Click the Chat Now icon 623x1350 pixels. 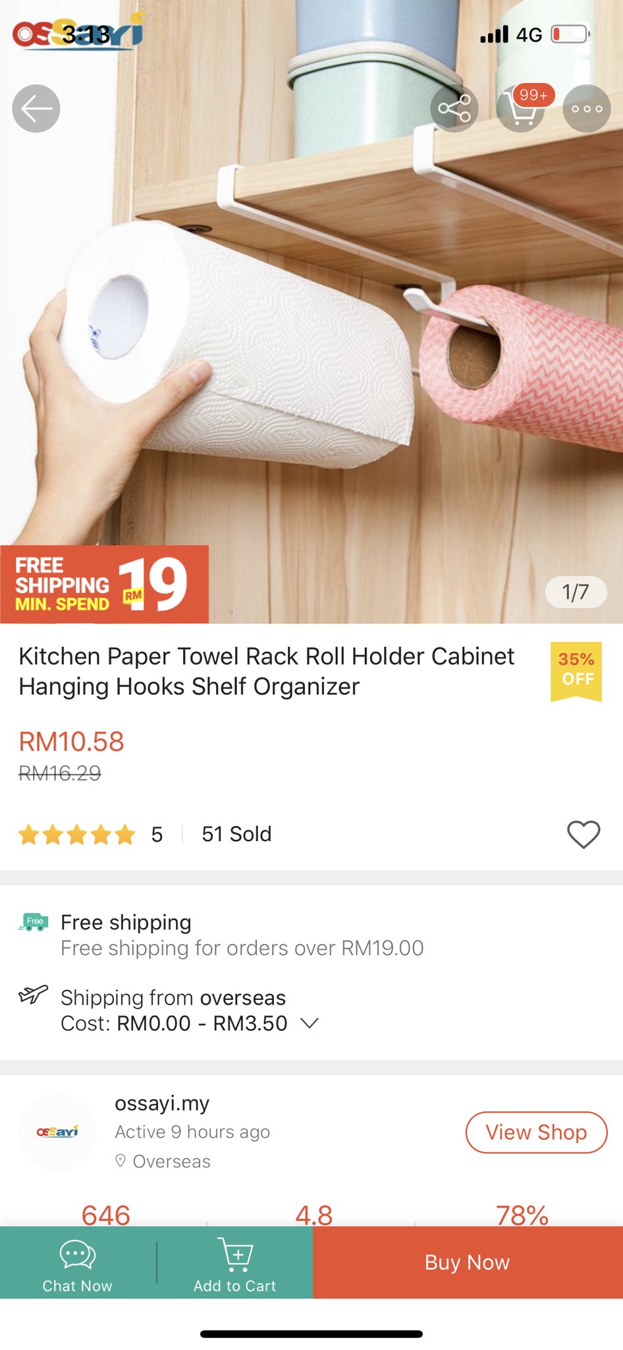click(78, 1254)
